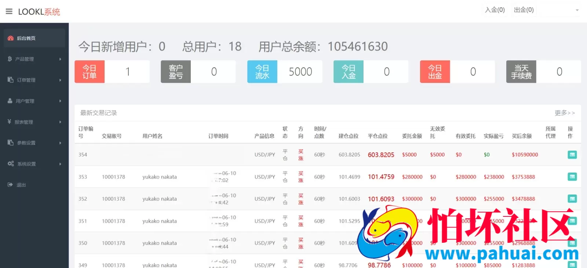Click the 当天手续费 gray tile
Image resolution: width=587 pixels, height=268 pixels.
tap(521, 72)
